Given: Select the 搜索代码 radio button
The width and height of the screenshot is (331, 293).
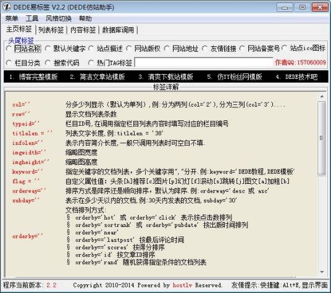Looking at the screenshot, I should (62, 63).
